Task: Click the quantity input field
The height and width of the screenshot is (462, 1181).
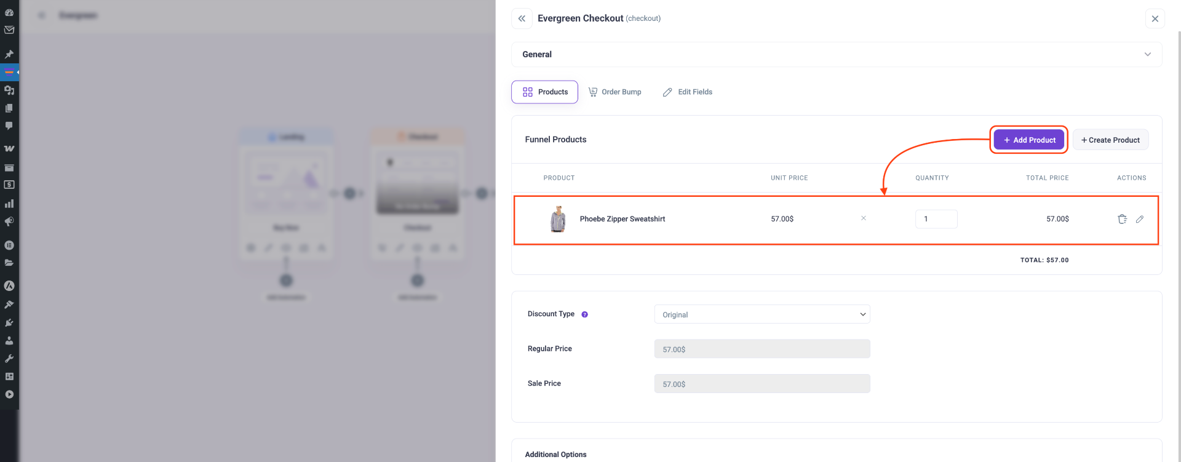Action: 936,219
